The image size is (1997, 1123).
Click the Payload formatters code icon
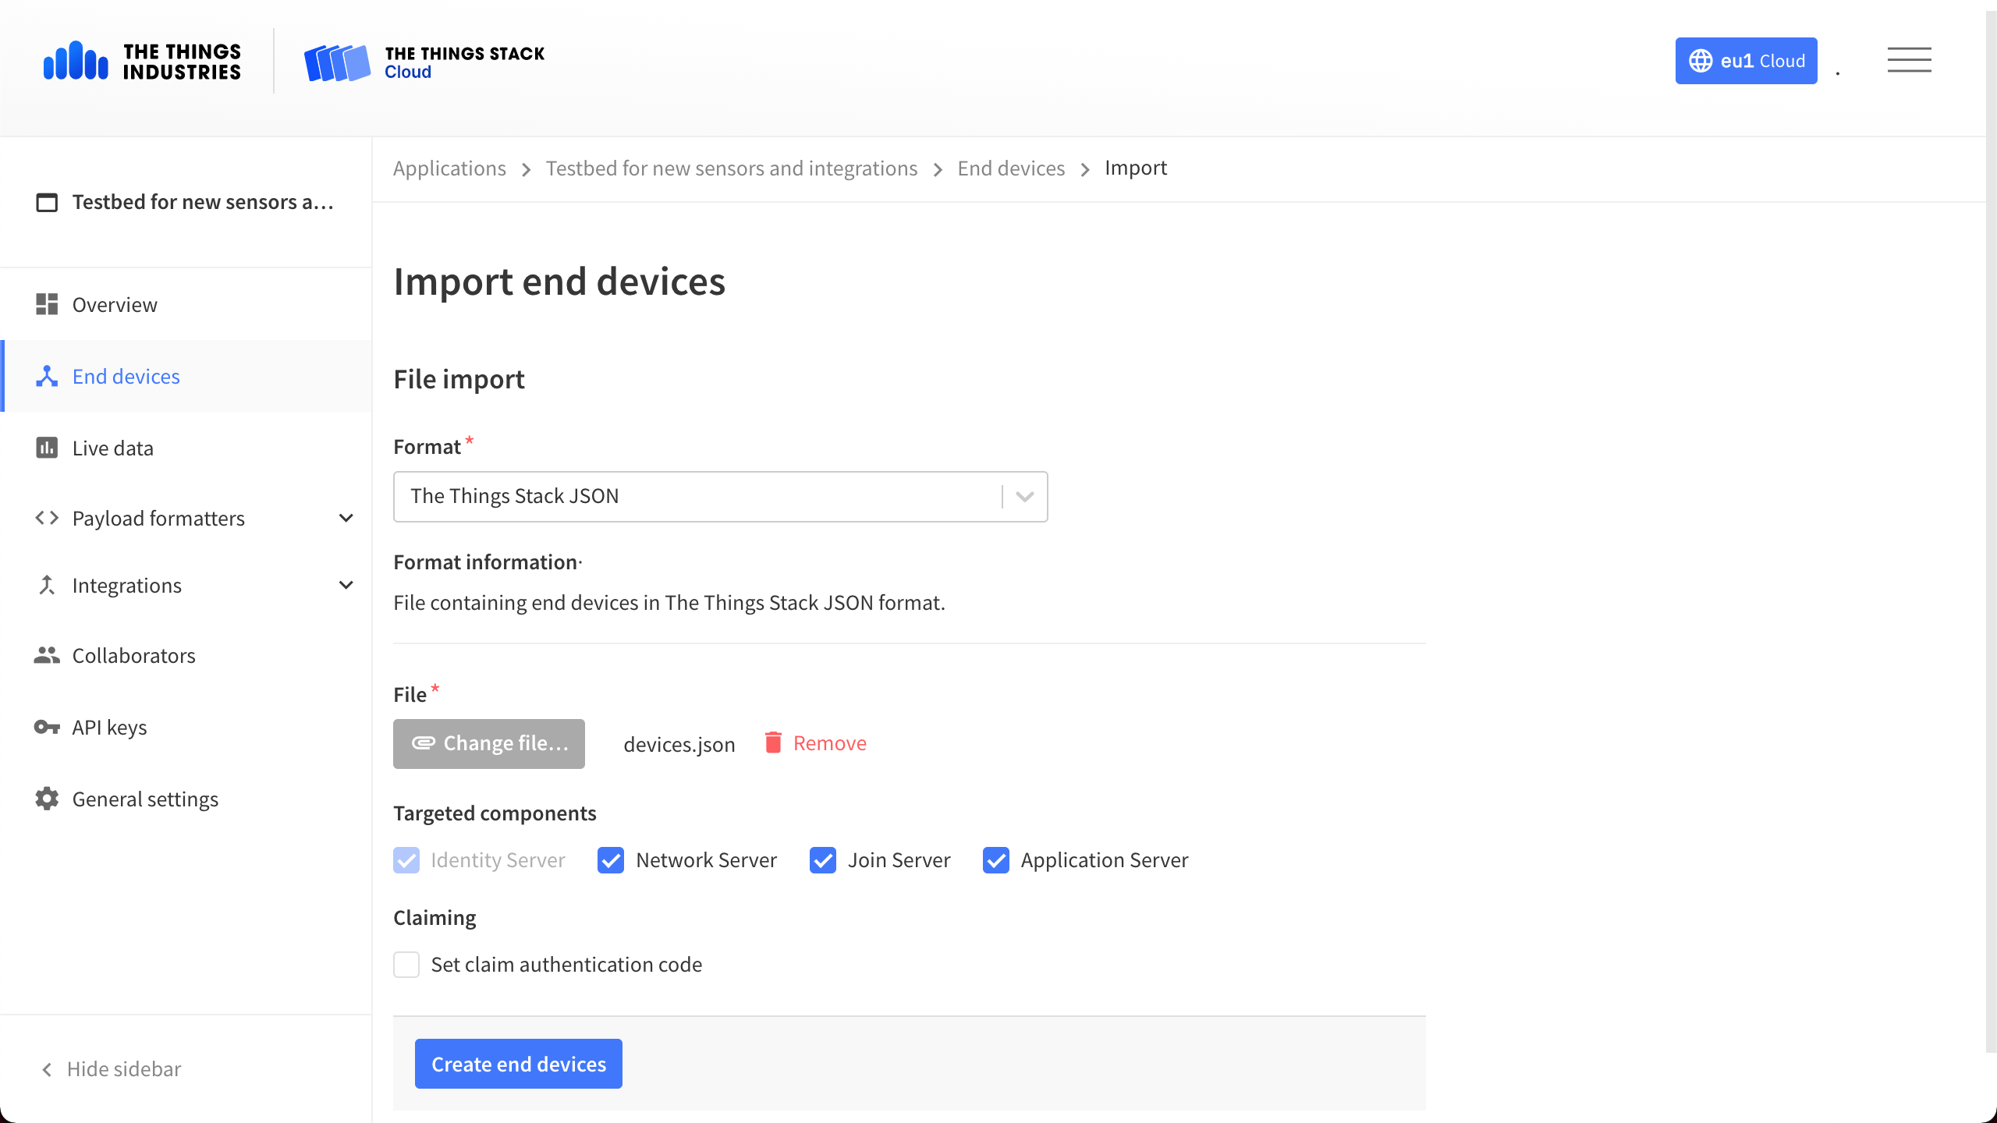[47, 518]
